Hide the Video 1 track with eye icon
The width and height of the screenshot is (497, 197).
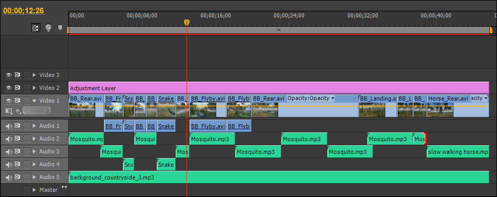pos(9,101)
